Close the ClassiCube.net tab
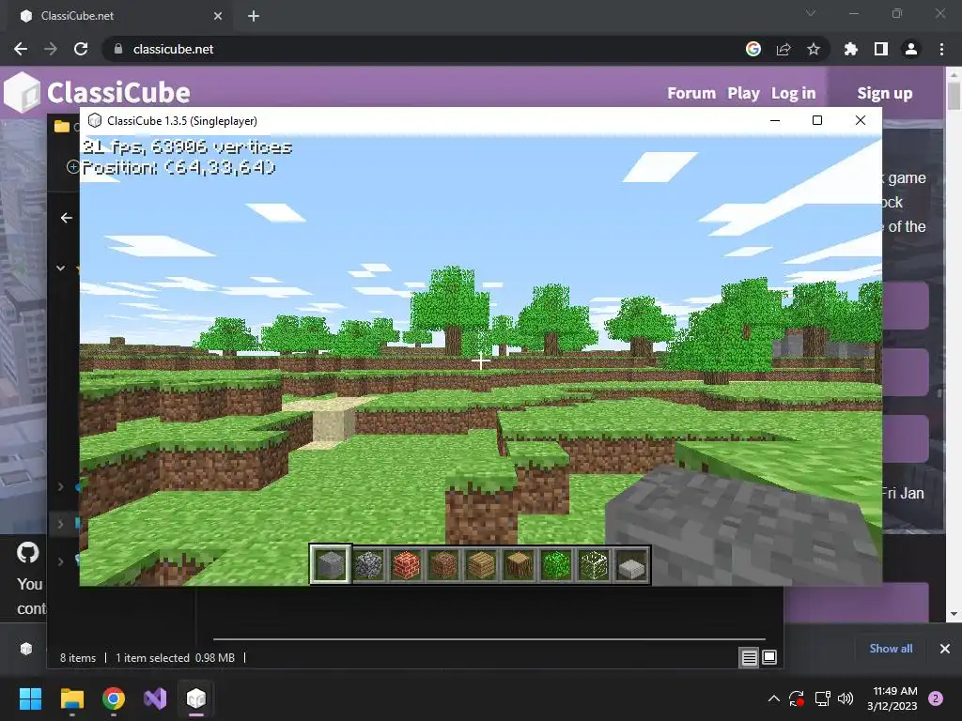Screen dimensions: 962x721 click(218, 16)
